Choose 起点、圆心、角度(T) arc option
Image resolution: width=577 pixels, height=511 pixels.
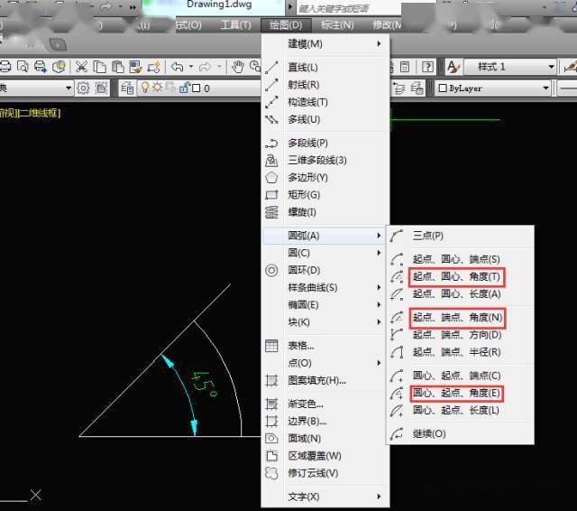point(461,276)
